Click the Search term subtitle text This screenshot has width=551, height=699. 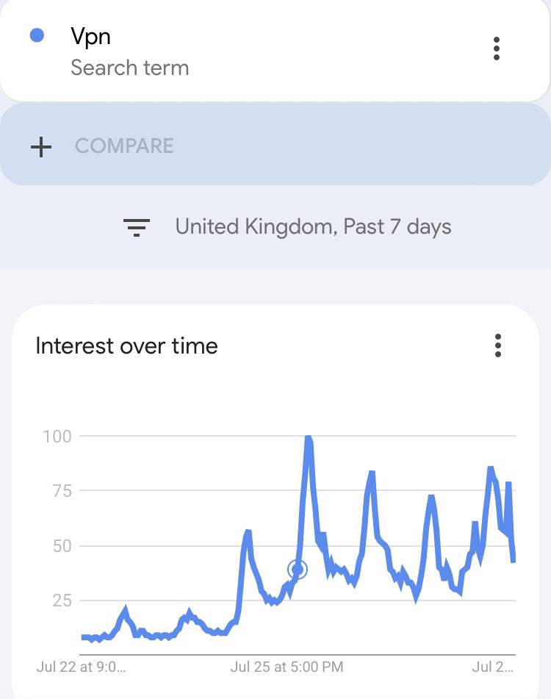pos(129,68)
